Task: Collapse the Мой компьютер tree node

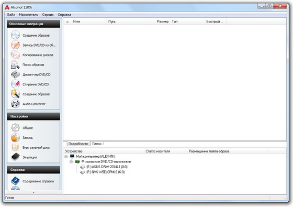Action: click(66, 156)
